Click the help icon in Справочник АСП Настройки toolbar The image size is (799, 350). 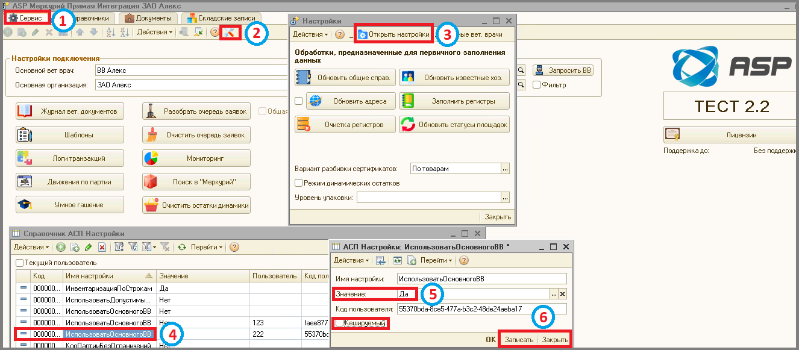point(234,247)
